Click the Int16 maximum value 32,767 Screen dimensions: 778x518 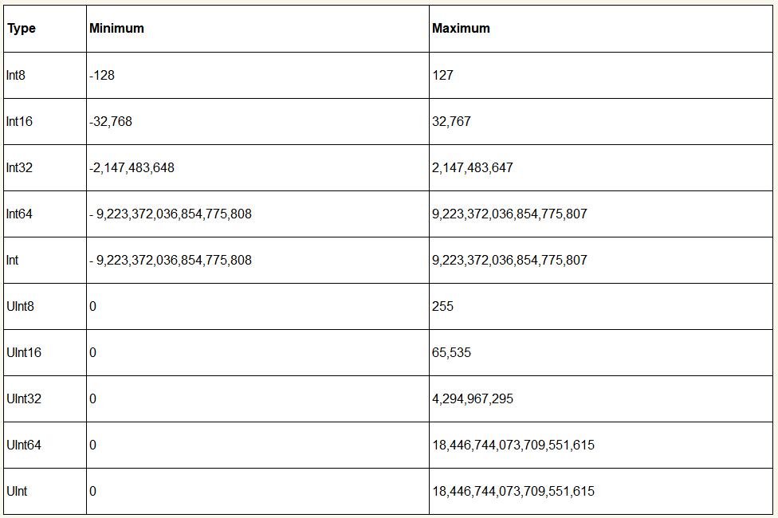click(x=451, y=121)
